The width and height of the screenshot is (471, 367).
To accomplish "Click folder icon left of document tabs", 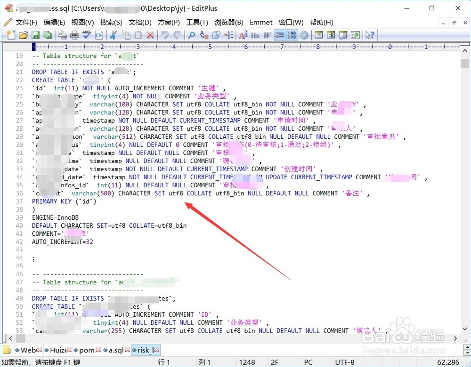I will [x=6, y=350].
